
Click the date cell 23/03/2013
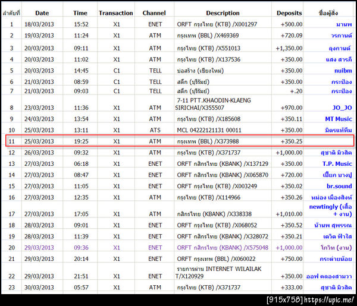(x=39, y=108)
